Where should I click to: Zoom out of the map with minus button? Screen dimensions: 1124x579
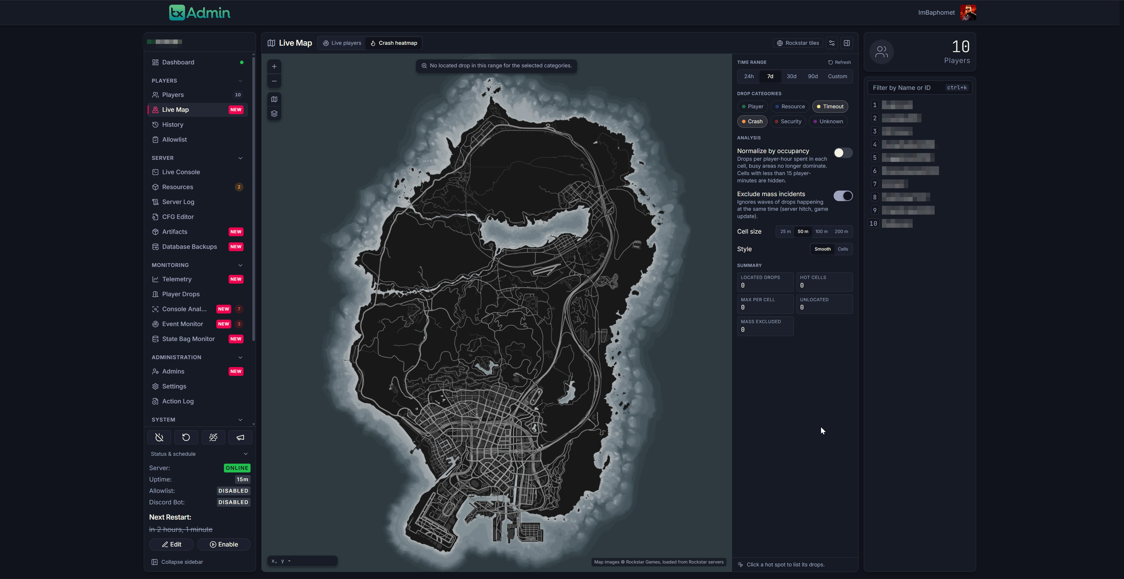pos(274,81)
